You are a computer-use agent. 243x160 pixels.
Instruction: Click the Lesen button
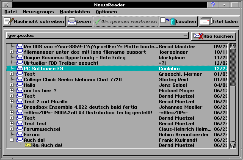[x=80, y=22]
